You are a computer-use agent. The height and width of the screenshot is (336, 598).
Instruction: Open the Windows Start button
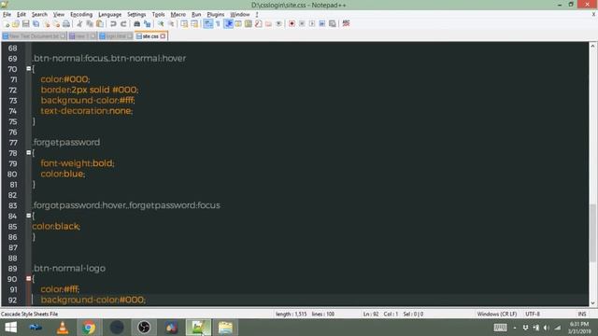click(10, 328)
